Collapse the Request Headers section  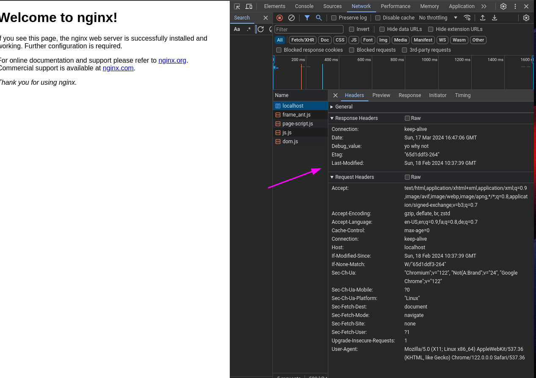pos(332,177)
